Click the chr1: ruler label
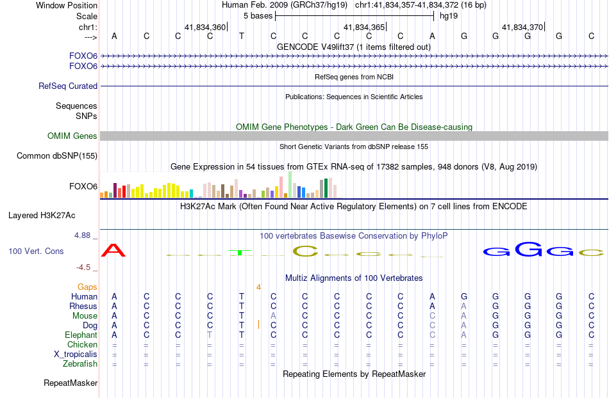 point(88,28)
